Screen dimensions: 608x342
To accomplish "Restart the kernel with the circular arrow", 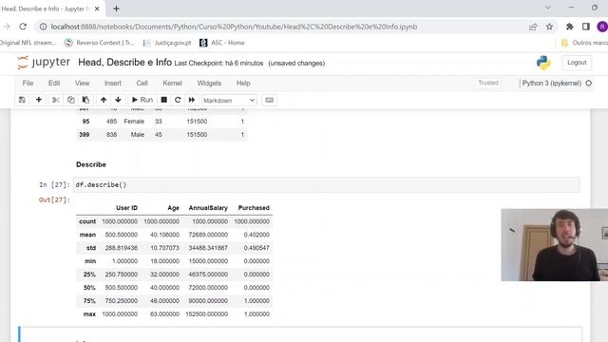I will tap(178, 100).
